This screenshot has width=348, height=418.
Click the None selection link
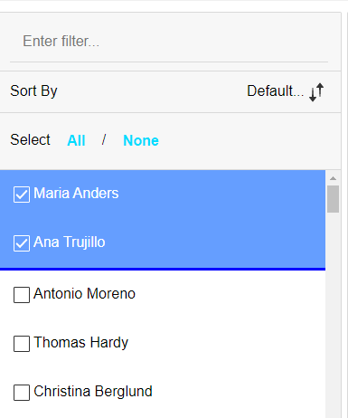(141, 140)
